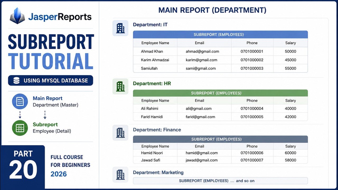Click the Part 20 badge
Screen dimensions: 338x190
23,167
